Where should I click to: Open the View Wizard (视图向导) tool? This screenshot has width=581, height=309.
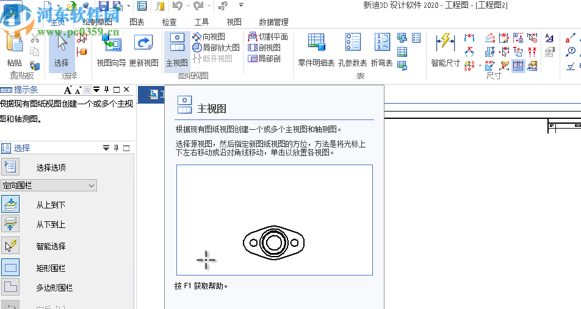[111, 50]
